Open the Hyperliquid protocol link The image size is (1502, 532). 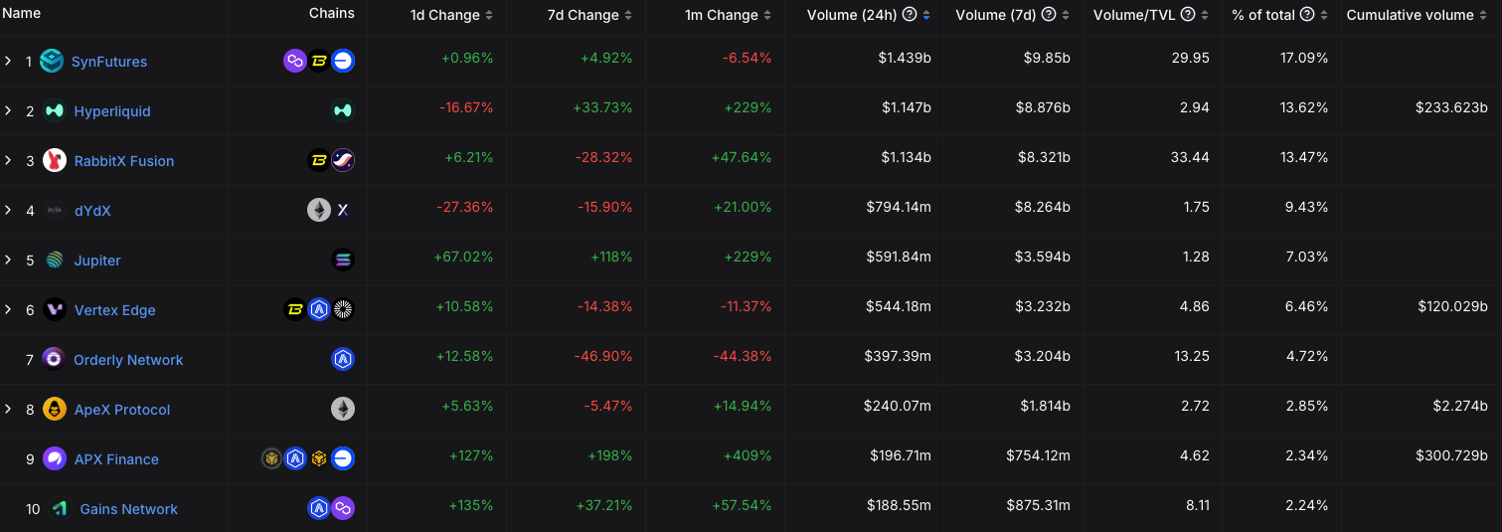[112, 111]
